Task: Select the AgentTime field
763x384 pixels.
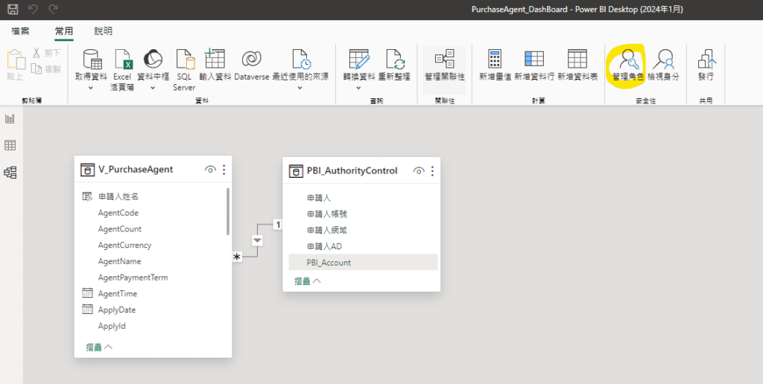Action: click(x=117, y=294)
